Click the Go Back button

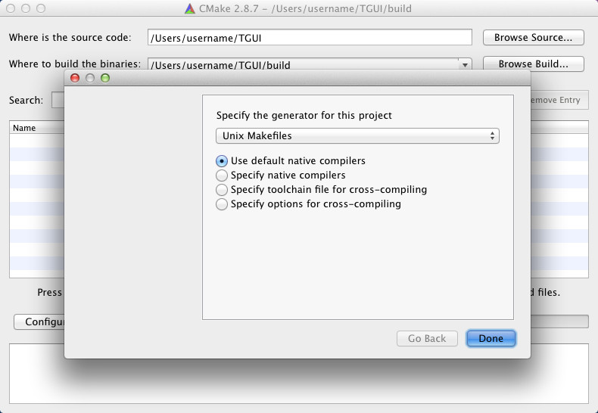point(427,338)
